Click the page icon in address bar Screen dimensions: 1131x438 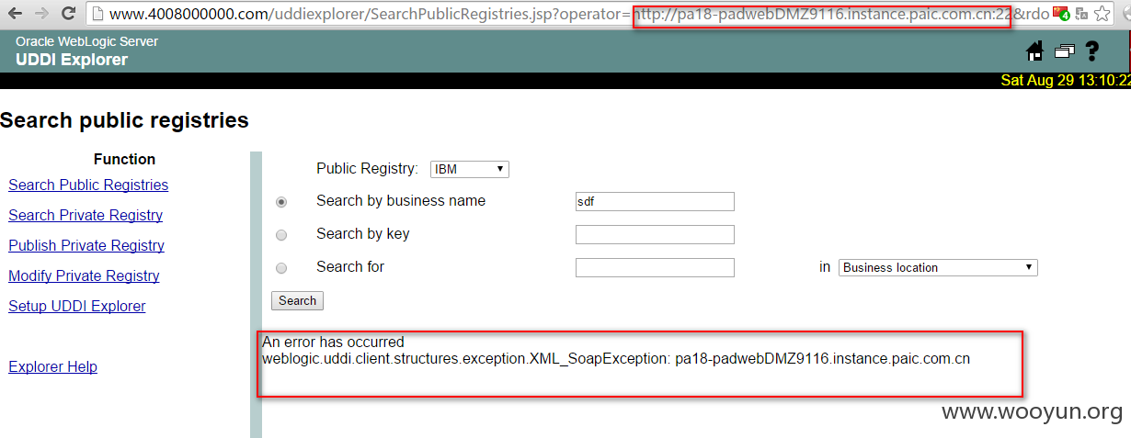(x=97, y=14)
